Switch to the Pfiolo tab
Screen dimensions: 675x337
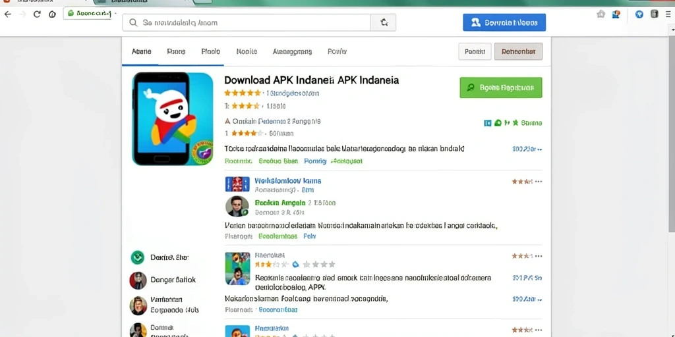210,51
